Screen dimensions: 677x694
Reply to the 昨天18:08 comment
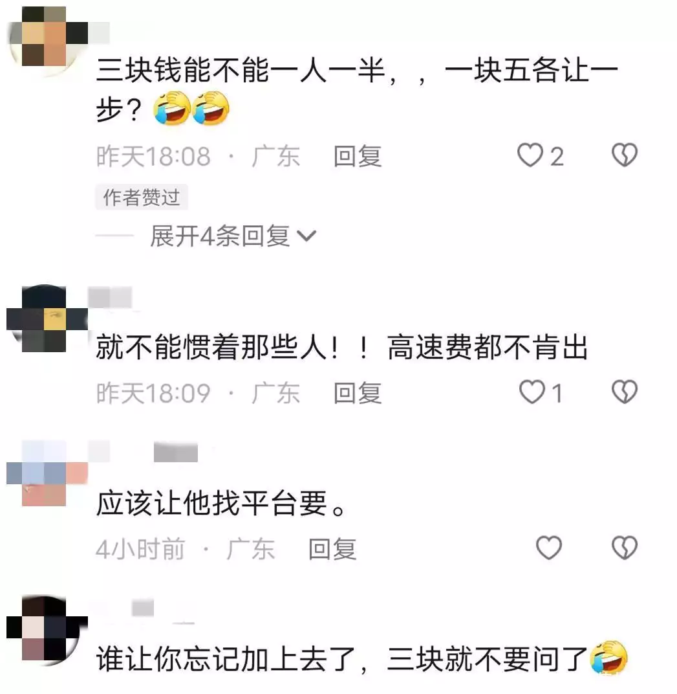[358, 156]
